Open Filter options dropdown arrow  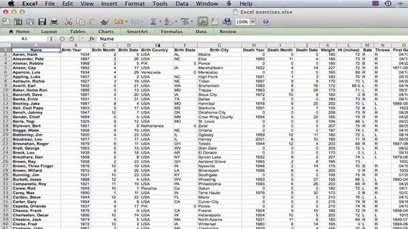click(192, 22)
